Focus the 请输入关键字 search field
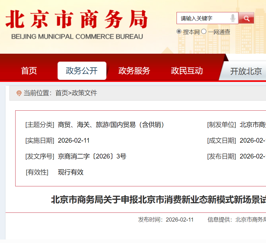Screen dimensions: 266x243 point(203,18)
